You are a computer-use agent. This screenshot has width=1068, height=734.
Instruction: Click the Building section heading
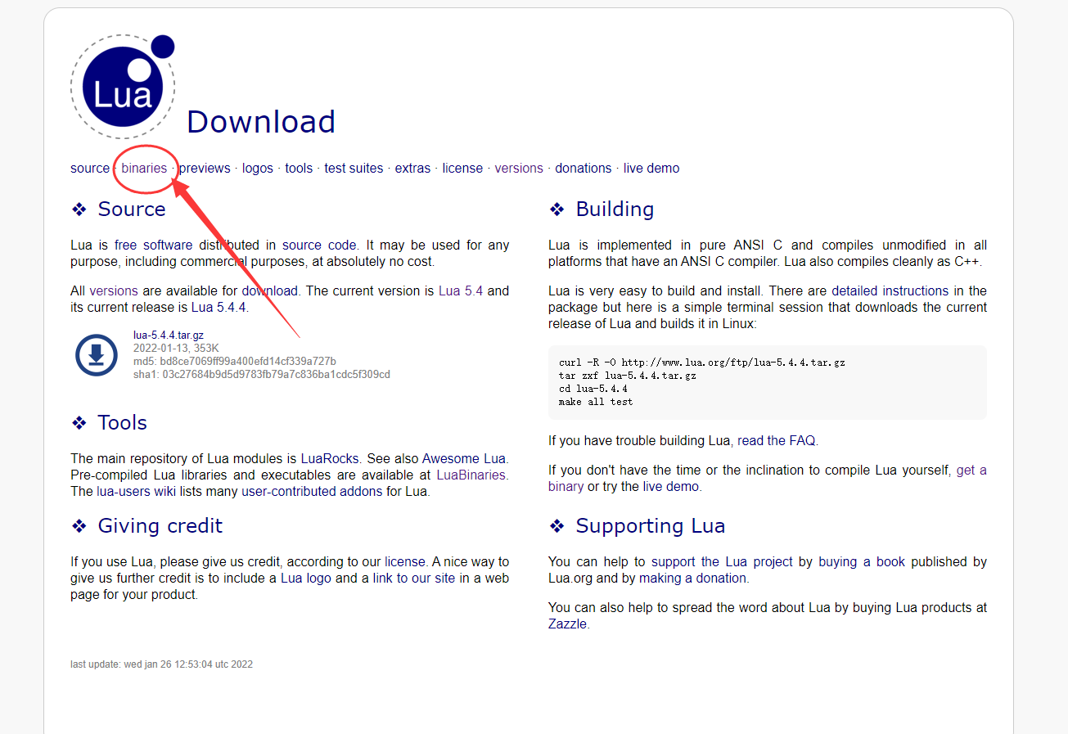pos(615,209)
